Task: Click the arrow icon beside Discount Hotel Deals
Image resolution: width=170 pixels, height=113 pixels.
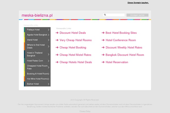Action: [x=57, y=33]
